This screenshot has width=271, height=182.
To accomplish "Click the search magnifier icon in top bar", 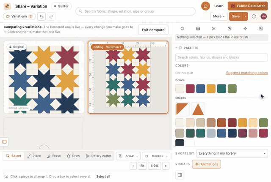I will tap(80, 11).
